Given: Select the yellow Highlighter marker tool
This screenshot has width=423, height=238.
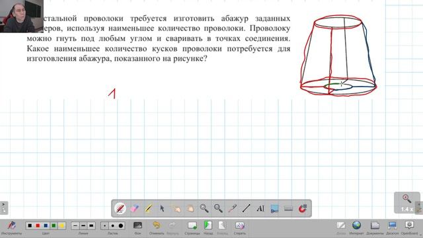Looking at the screenshot, I should coord(148,208).
